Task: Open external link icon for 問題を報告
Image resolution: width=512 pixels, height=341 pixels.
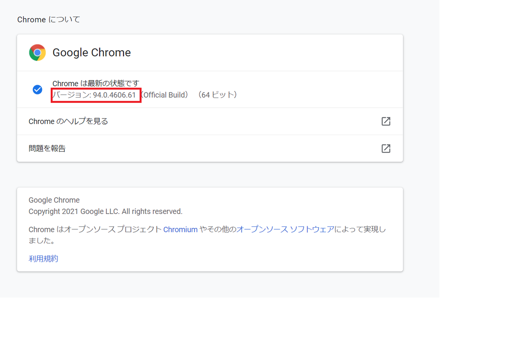Action: [x=386, y=148]
